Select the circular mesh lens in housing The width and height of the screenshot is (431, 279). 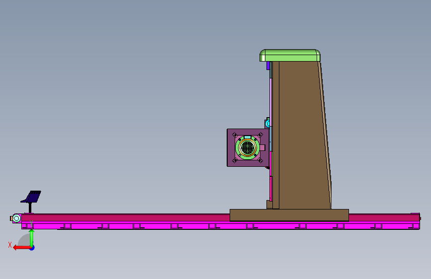[248, 147]
